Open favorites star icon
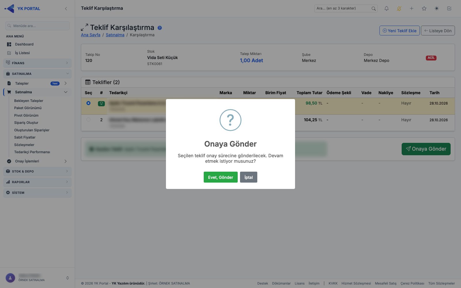 click(424, 9)
